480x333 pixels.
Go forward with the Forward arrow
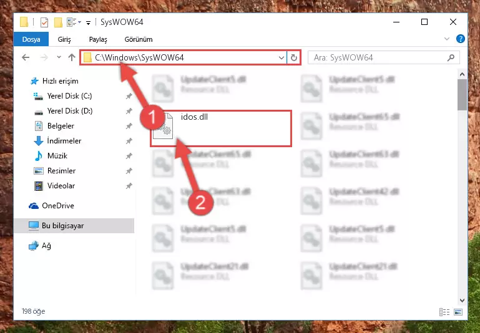click(44, 57)
